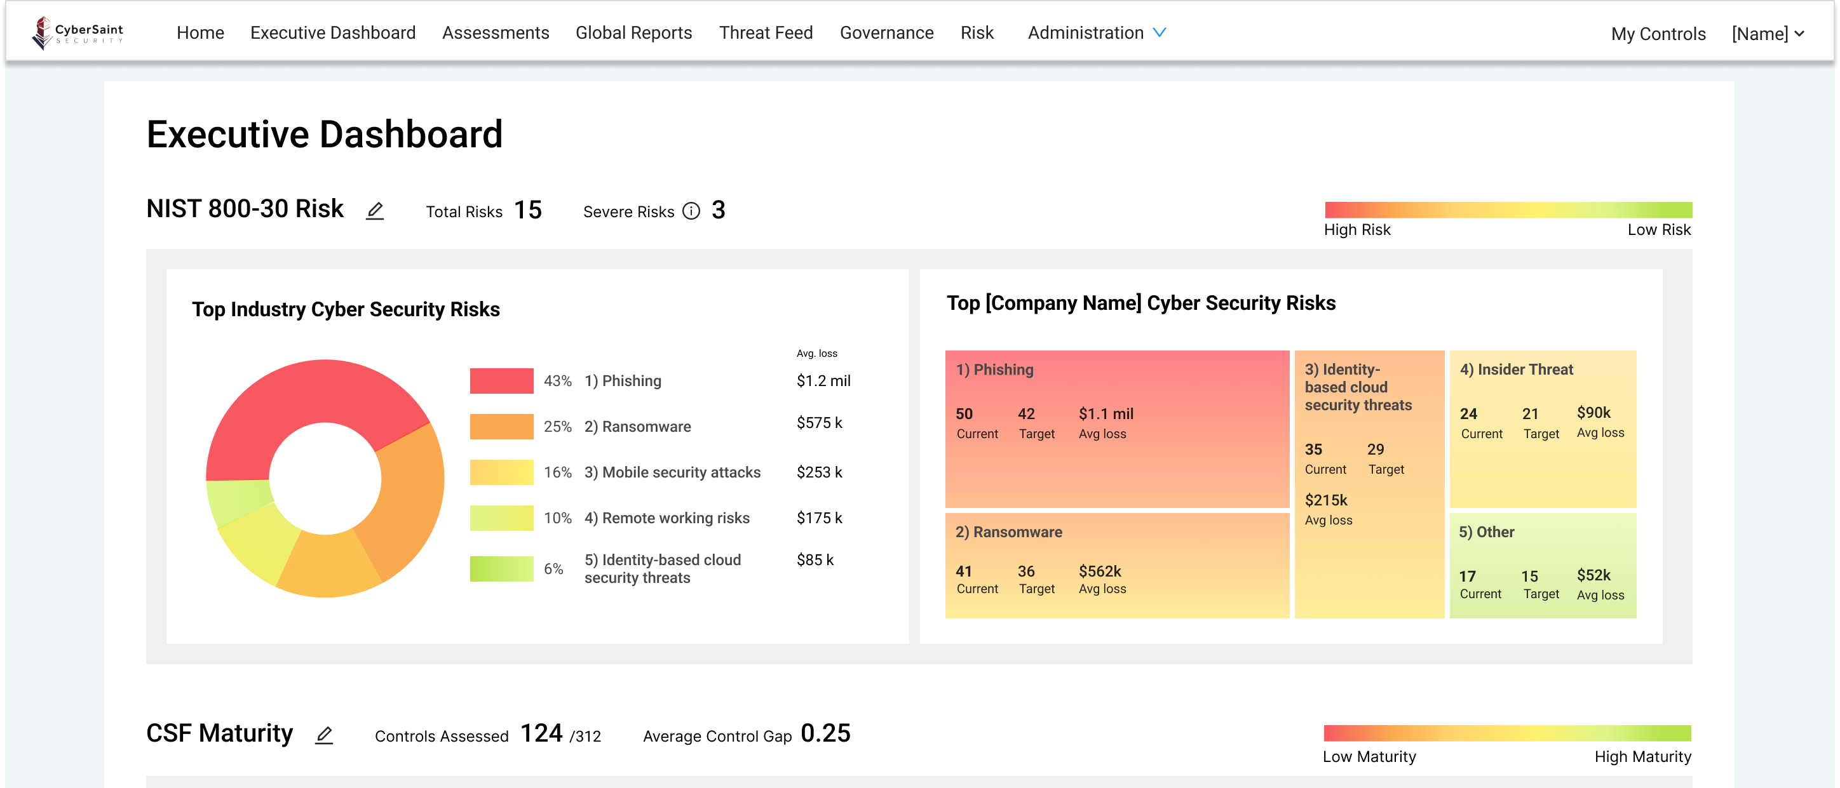Viewport: 1840px width, 788px height.
Task: Click the Risk navigation menu item
Action: tap(977, 32)
